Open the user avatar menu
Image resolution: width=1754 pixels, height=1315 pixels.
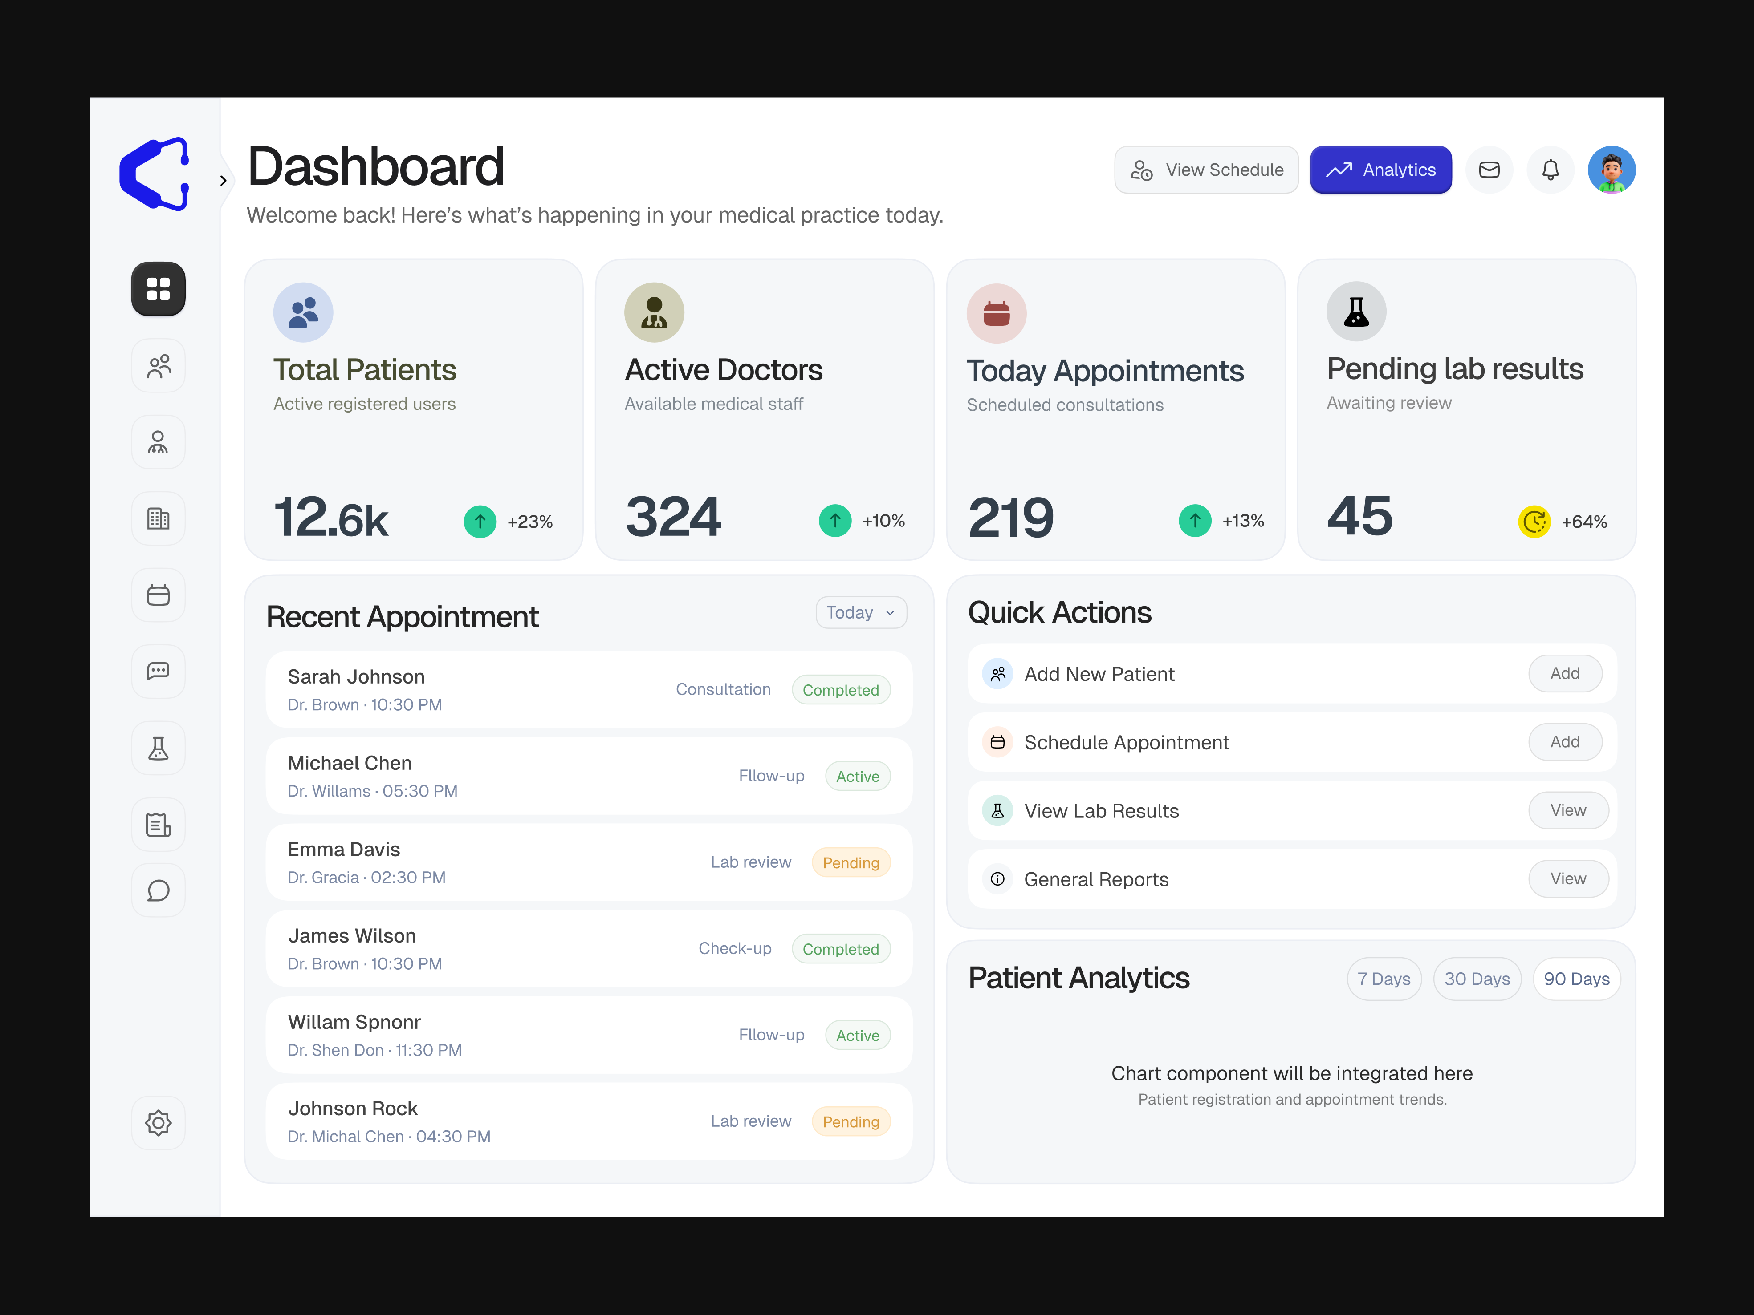coord(1611,170)
